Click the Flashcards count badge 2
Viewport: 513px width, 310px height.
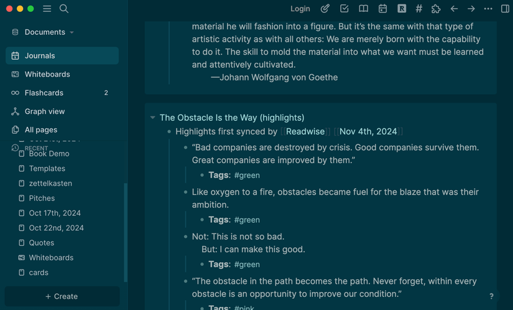pos(106,93)
